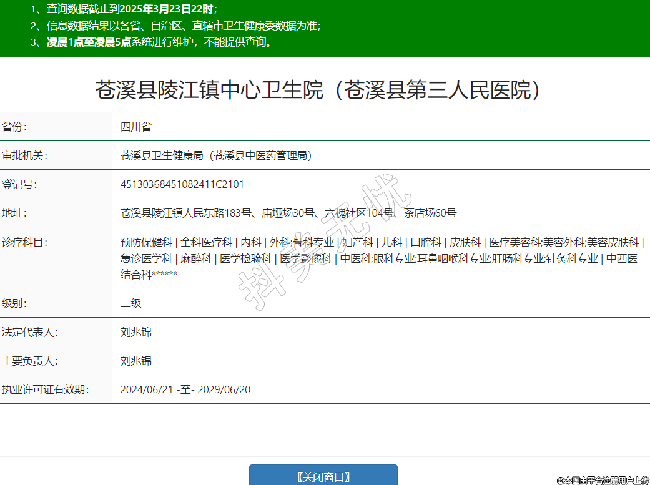Click the address text starting with 苍溪县陵江镇人民东路183号
This screenshot has width=650, height=485.
pyautogui.click(x=288, y=213)
